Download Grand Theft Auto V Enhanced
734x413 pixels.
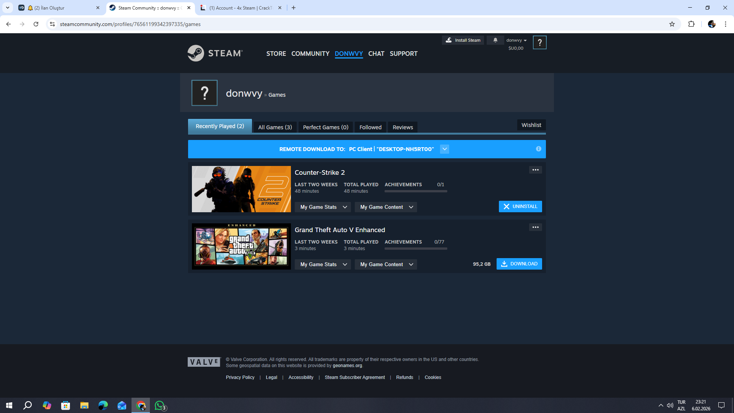click(519, 264)
